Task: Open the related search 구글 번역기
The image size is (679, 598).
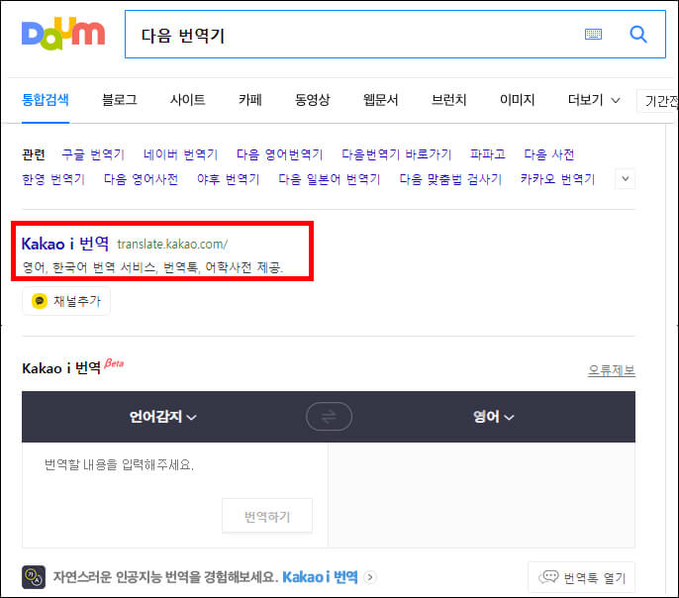Action: pyautogui.click(x=93, y=154)
